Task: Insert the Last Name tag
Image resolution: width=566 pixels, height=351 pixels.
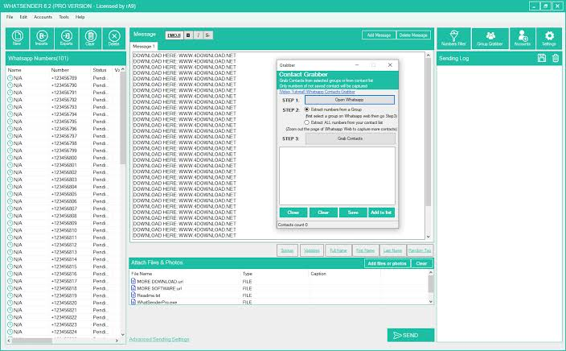Action: point(392,250)
